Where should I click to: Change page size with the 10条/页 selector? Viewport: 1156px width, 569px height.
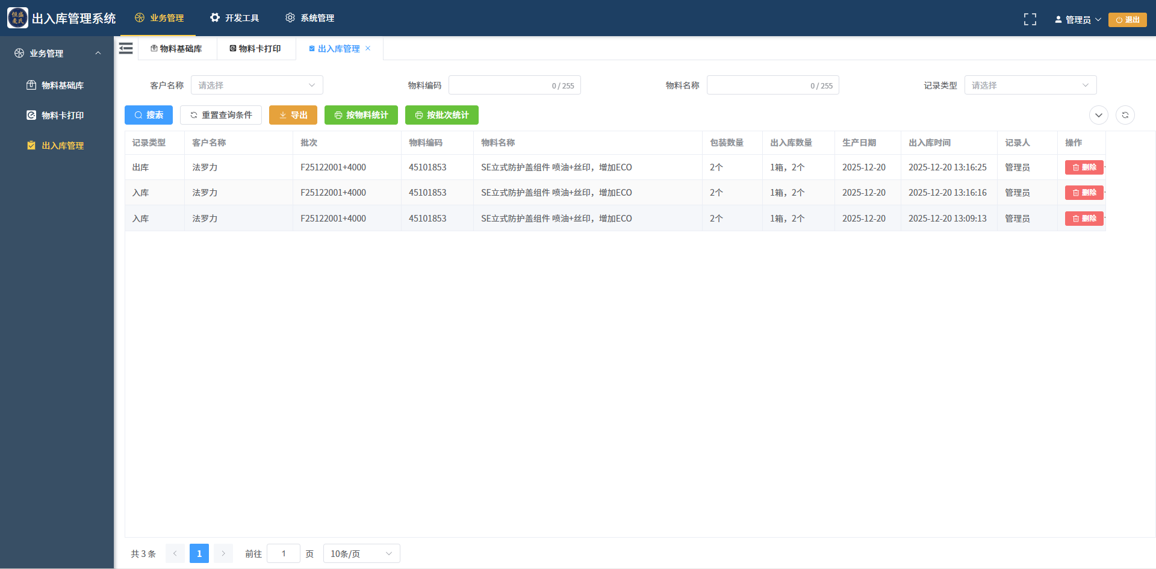tap(361, 554)
